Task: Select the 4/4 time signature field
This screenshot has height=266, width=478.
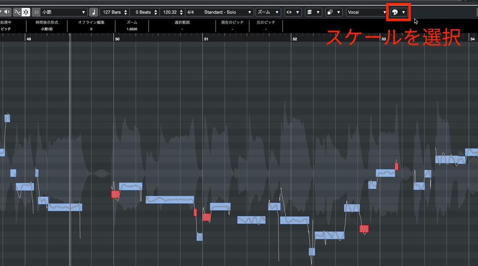Action: pyautogui.click(x=191, y=12)
